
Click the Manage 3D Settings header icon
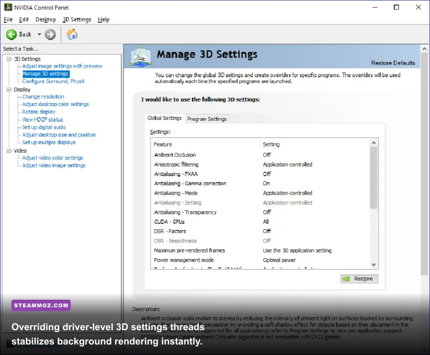click(x=140, y=57)
